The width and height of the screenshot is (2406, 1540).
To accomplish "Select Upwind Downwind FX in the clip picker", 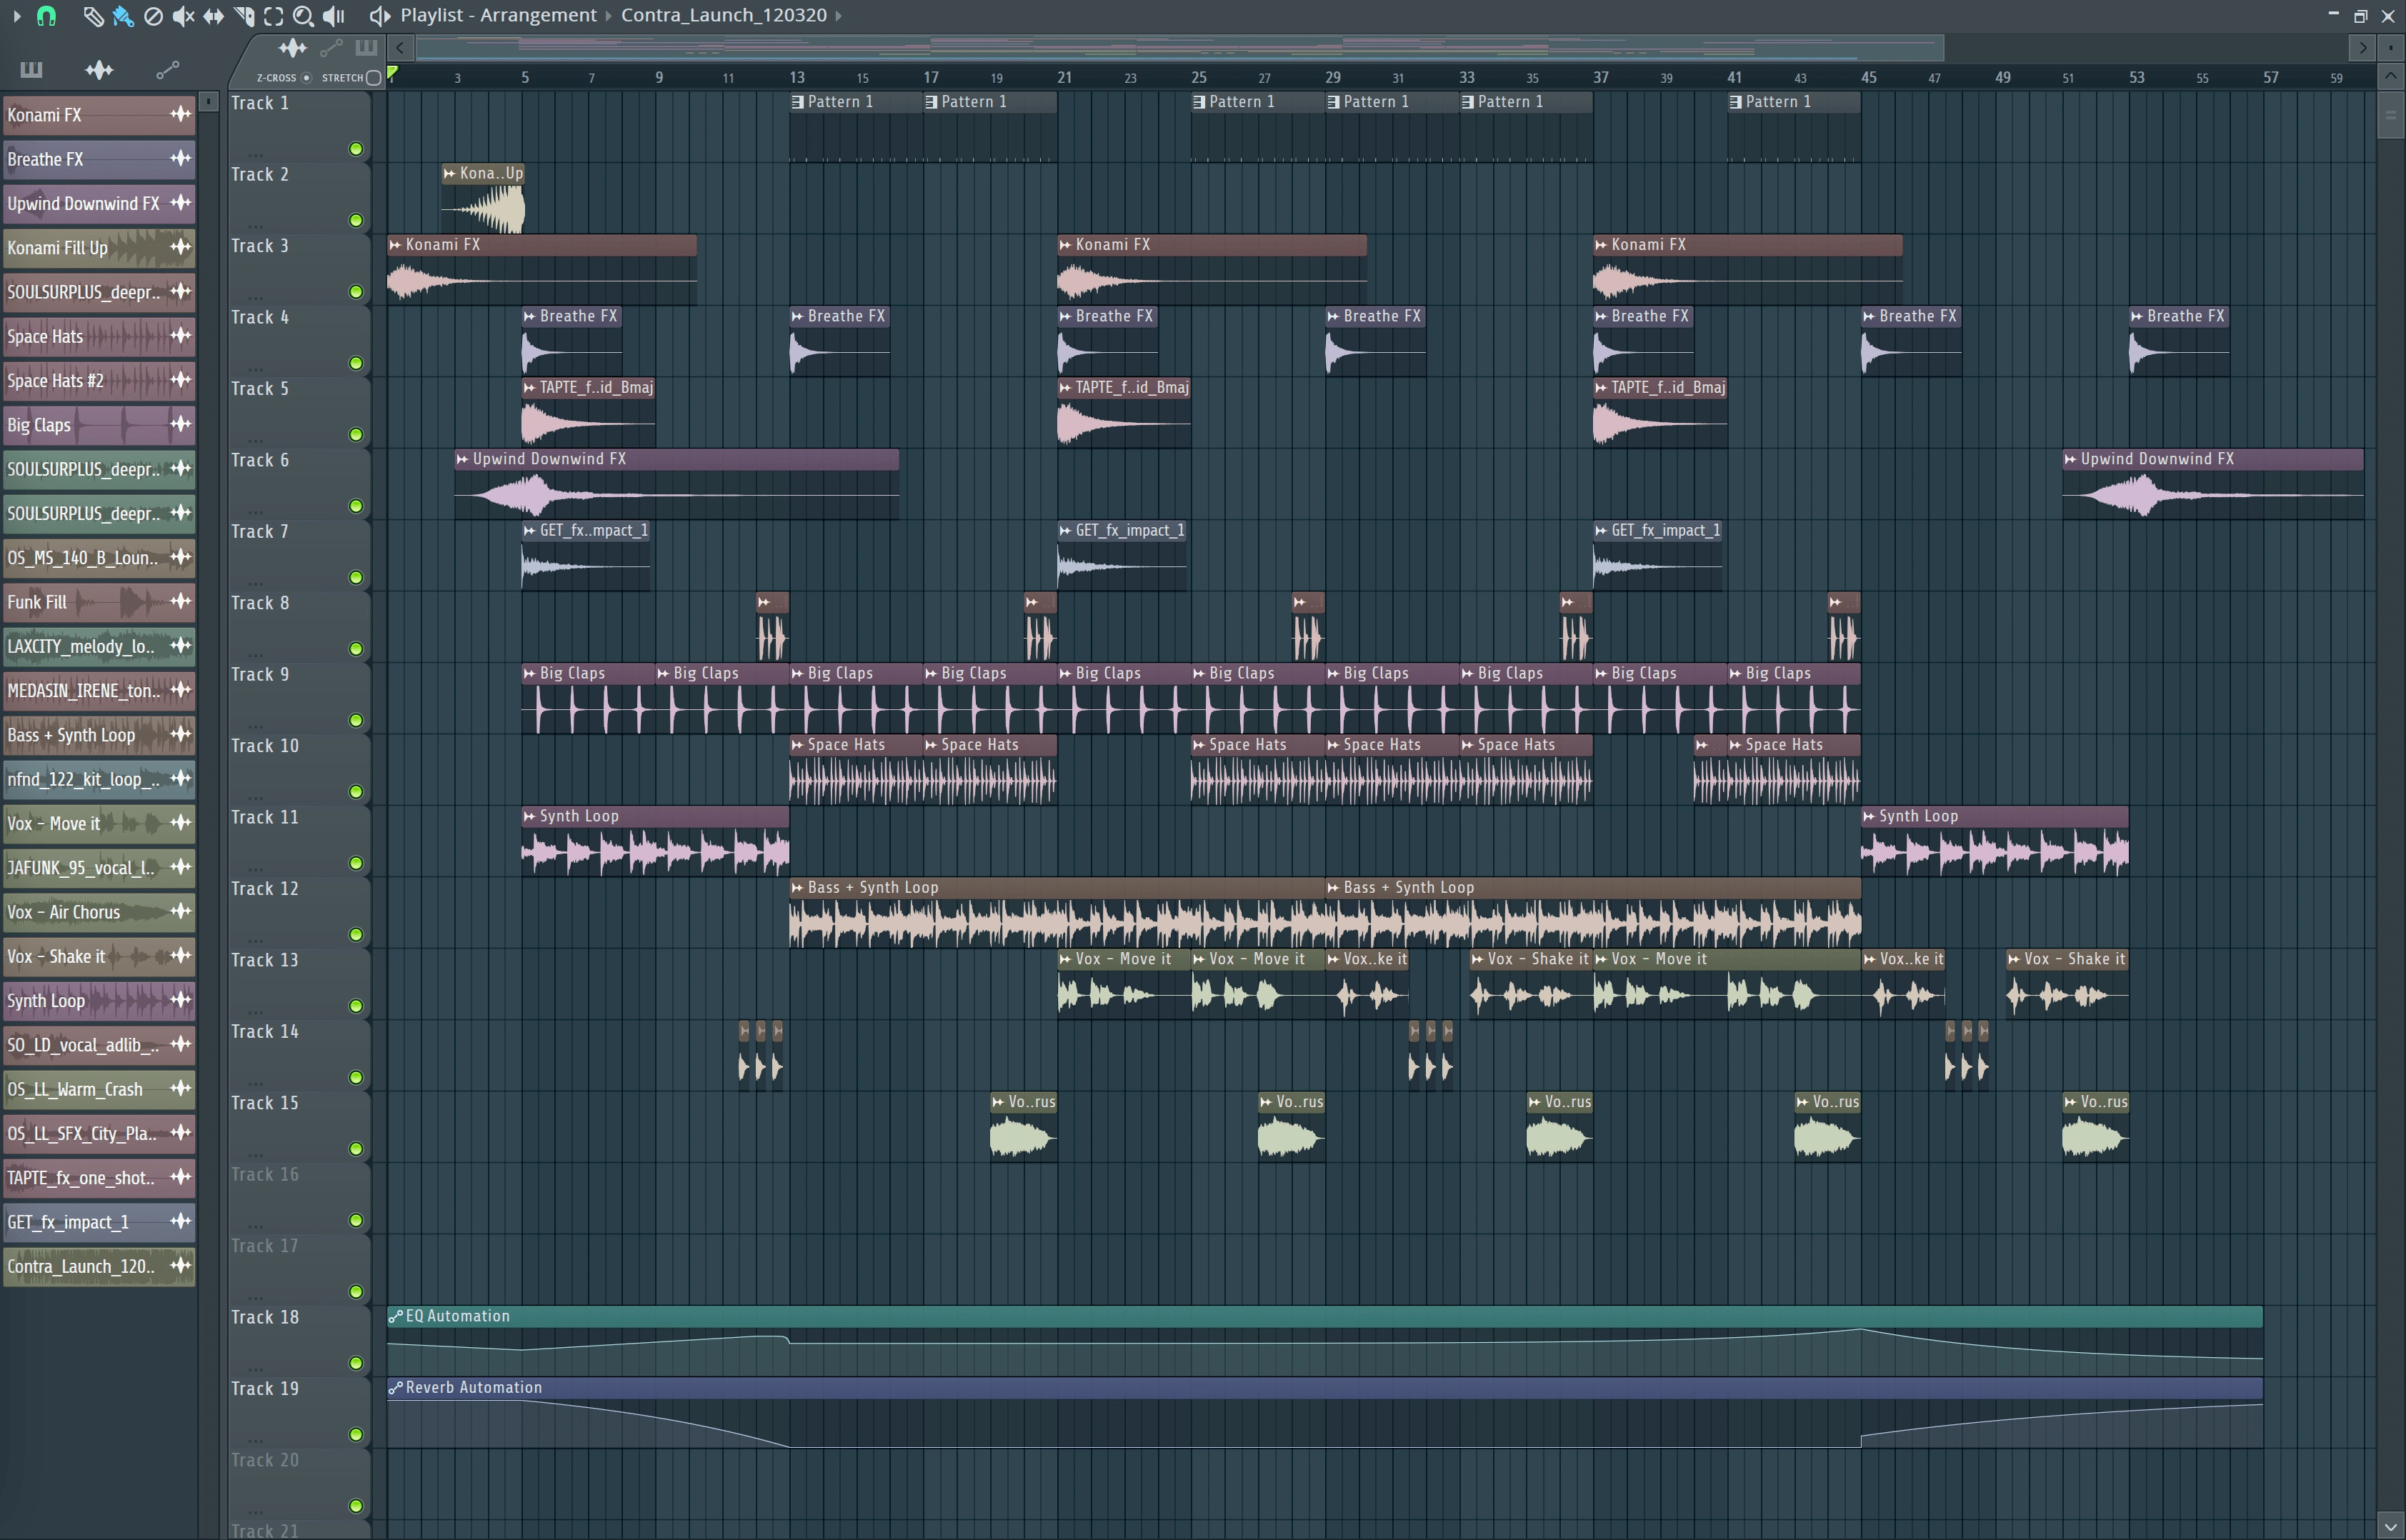I will pyautogui.click(x=99, y=203).
